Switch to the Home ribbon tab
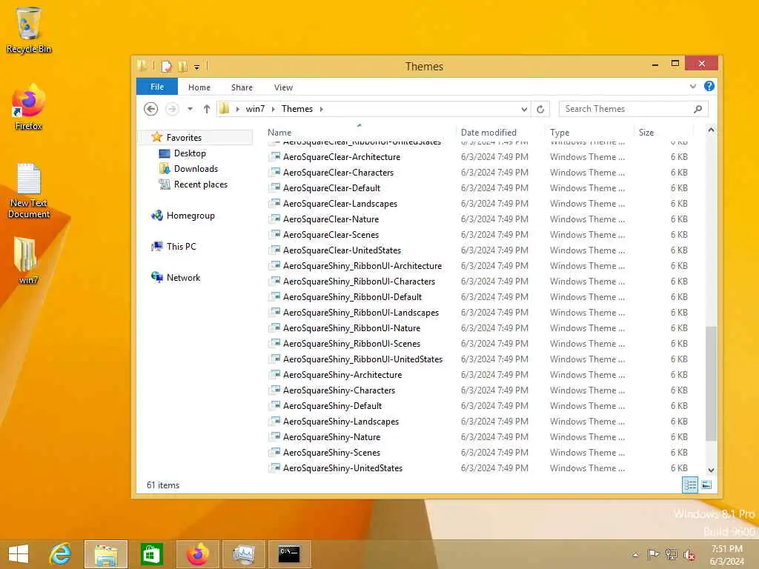 tap(199, 87)
